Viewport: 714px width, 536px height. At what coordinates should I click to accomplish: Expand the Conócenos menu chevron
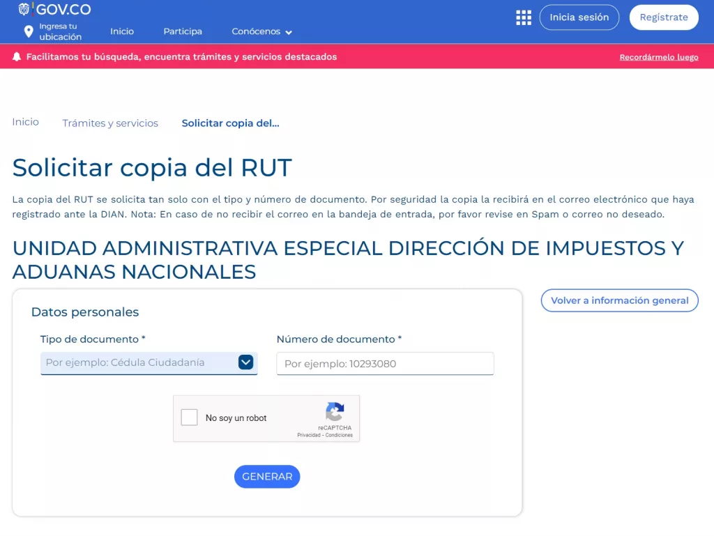coord(289,32)
